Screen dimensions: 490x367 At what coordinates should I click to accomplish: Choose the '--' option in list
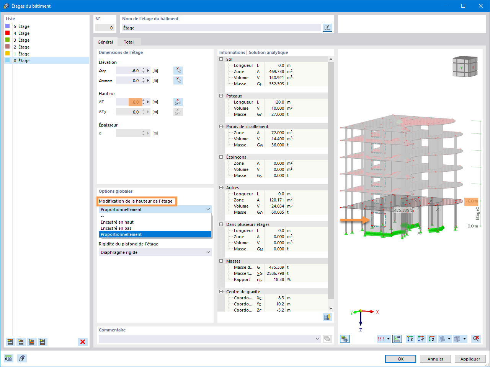[x=155, y=216]
